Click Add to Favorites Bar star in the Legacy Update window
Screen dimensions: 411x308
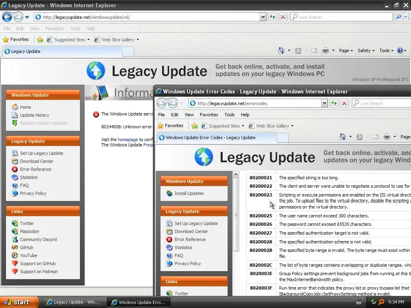40,40
